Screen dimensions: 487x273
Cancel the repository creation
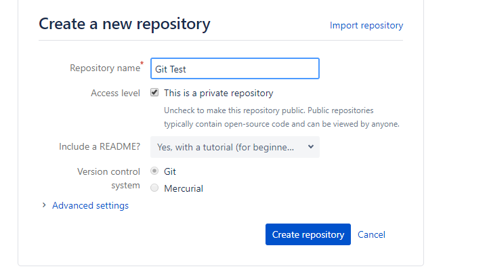tap(371, 234)
